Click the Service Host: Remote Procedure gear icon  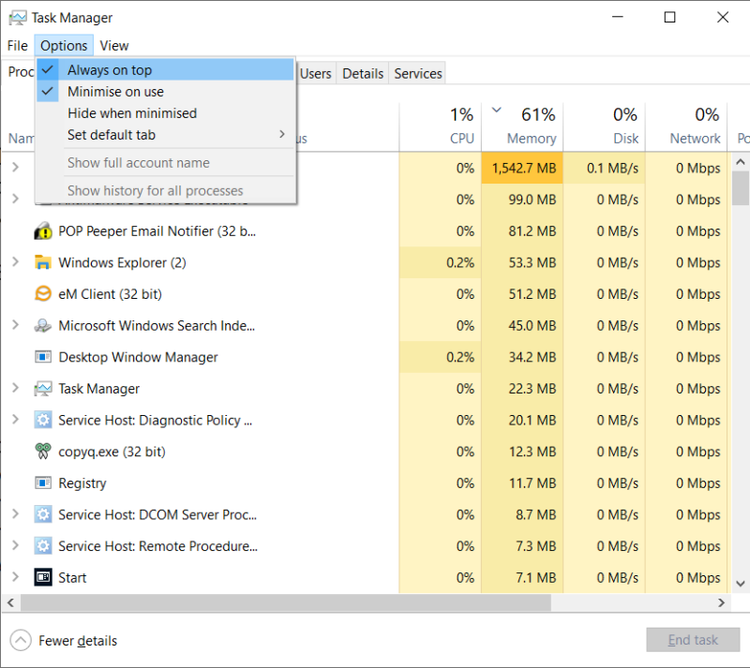43,546
